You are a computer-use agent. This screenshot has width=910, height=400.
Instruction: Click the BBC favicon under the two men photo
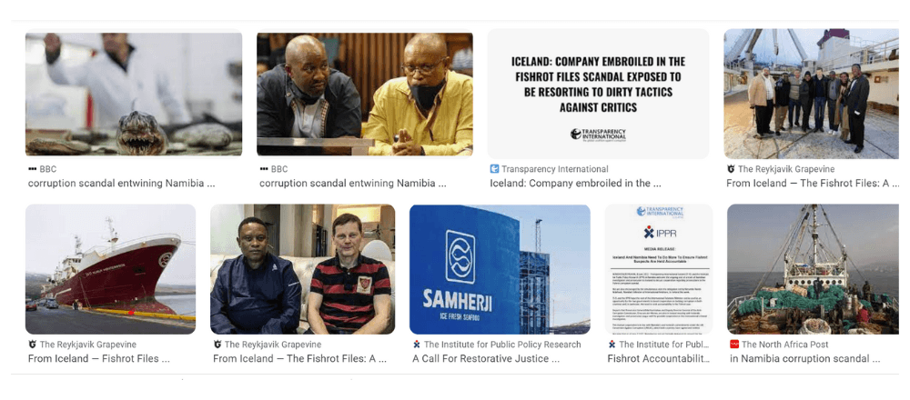tap(264, 169)
